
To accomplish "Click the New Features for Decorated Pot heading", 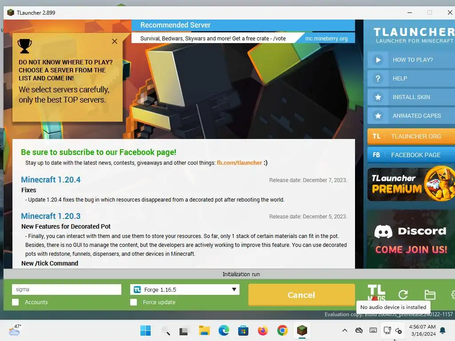I will pos(66,226).
